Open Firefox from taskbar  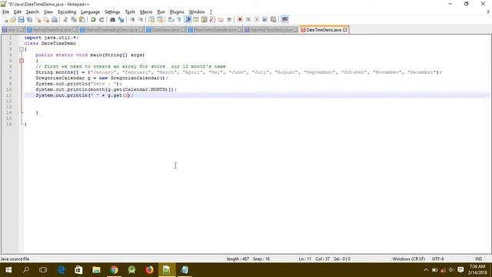pyautogui.click(x=149, y=270)
